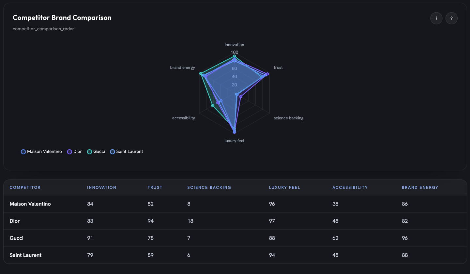Select the Gucci row name in table
The width and height of the screenshot is (470, 274).
tap(17, 238)
